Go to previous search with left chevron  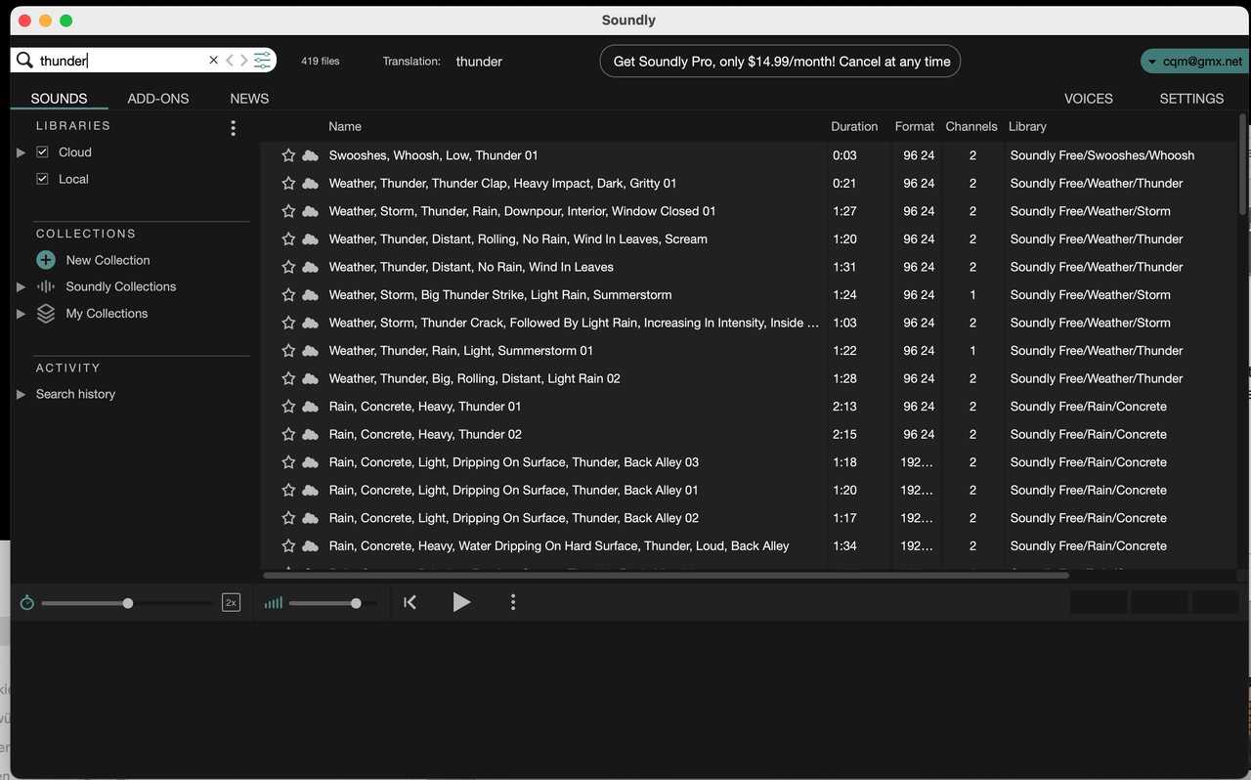click(230, 61)
